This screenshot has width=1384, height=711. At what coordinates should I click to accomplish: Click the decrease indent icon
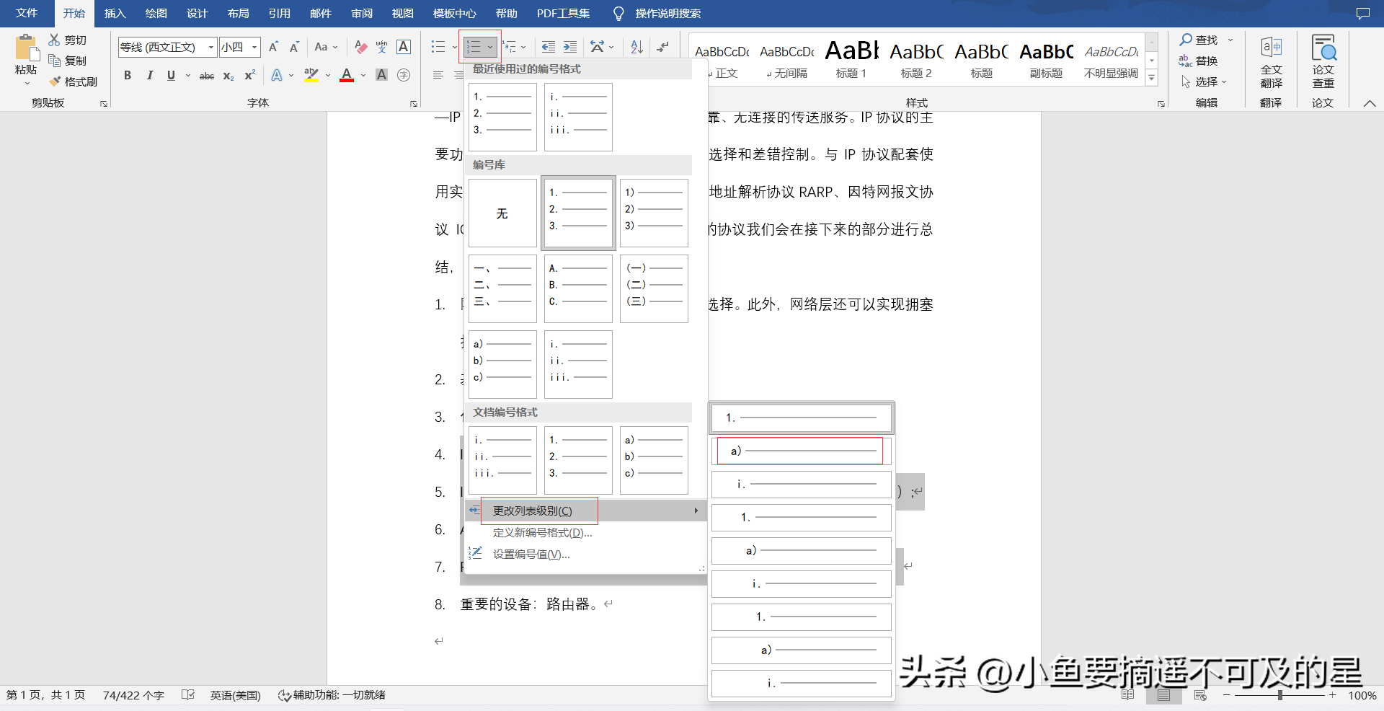pos(549,47)
